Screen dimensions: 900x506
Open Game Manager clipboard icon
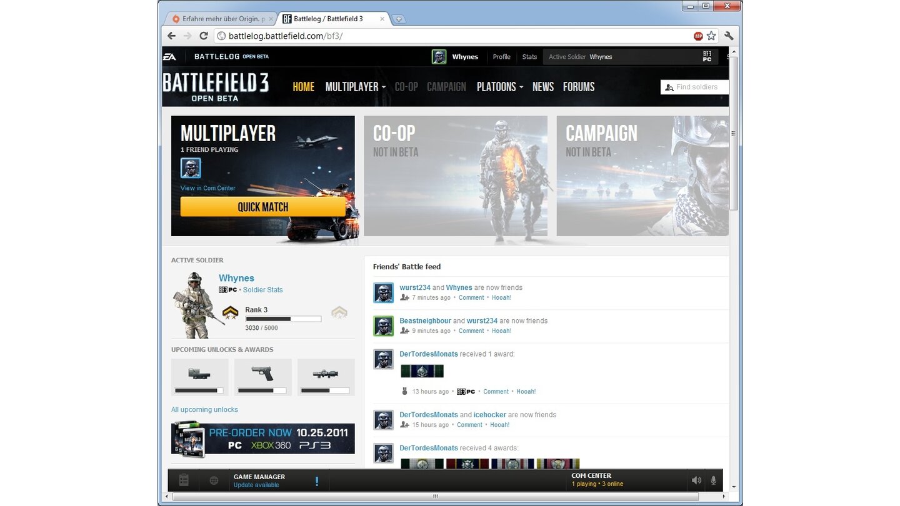coord(184,480)
